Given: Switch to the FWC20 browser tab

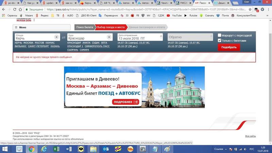Looking at the screenshot, I should point(184,3).
